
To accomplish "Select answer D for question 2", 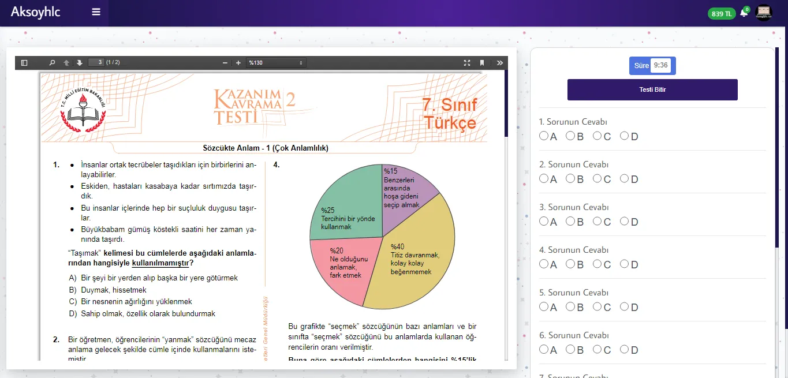I will [624, 178].
